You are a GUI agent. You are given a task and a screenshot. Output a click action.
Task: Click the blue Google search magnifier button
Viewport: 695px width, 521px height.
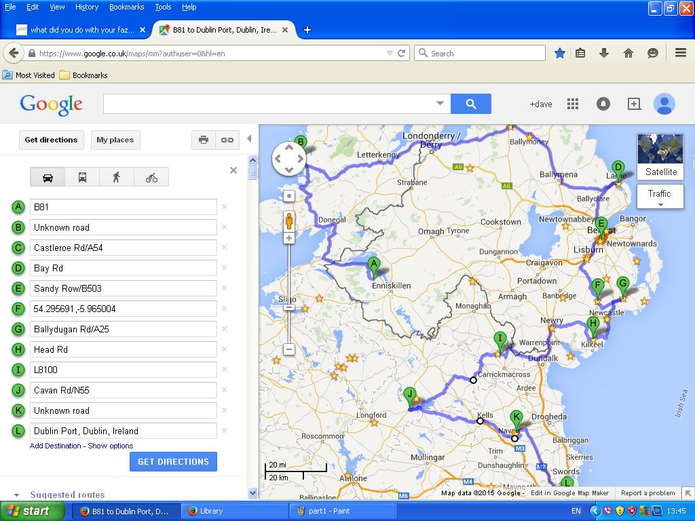pyautogui.click(x=471, y=104)
